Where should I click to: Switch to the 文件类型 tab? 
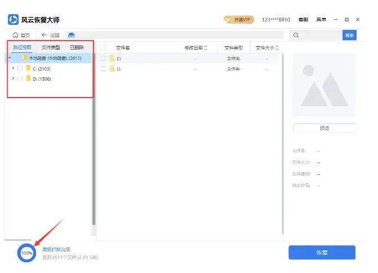51,47
